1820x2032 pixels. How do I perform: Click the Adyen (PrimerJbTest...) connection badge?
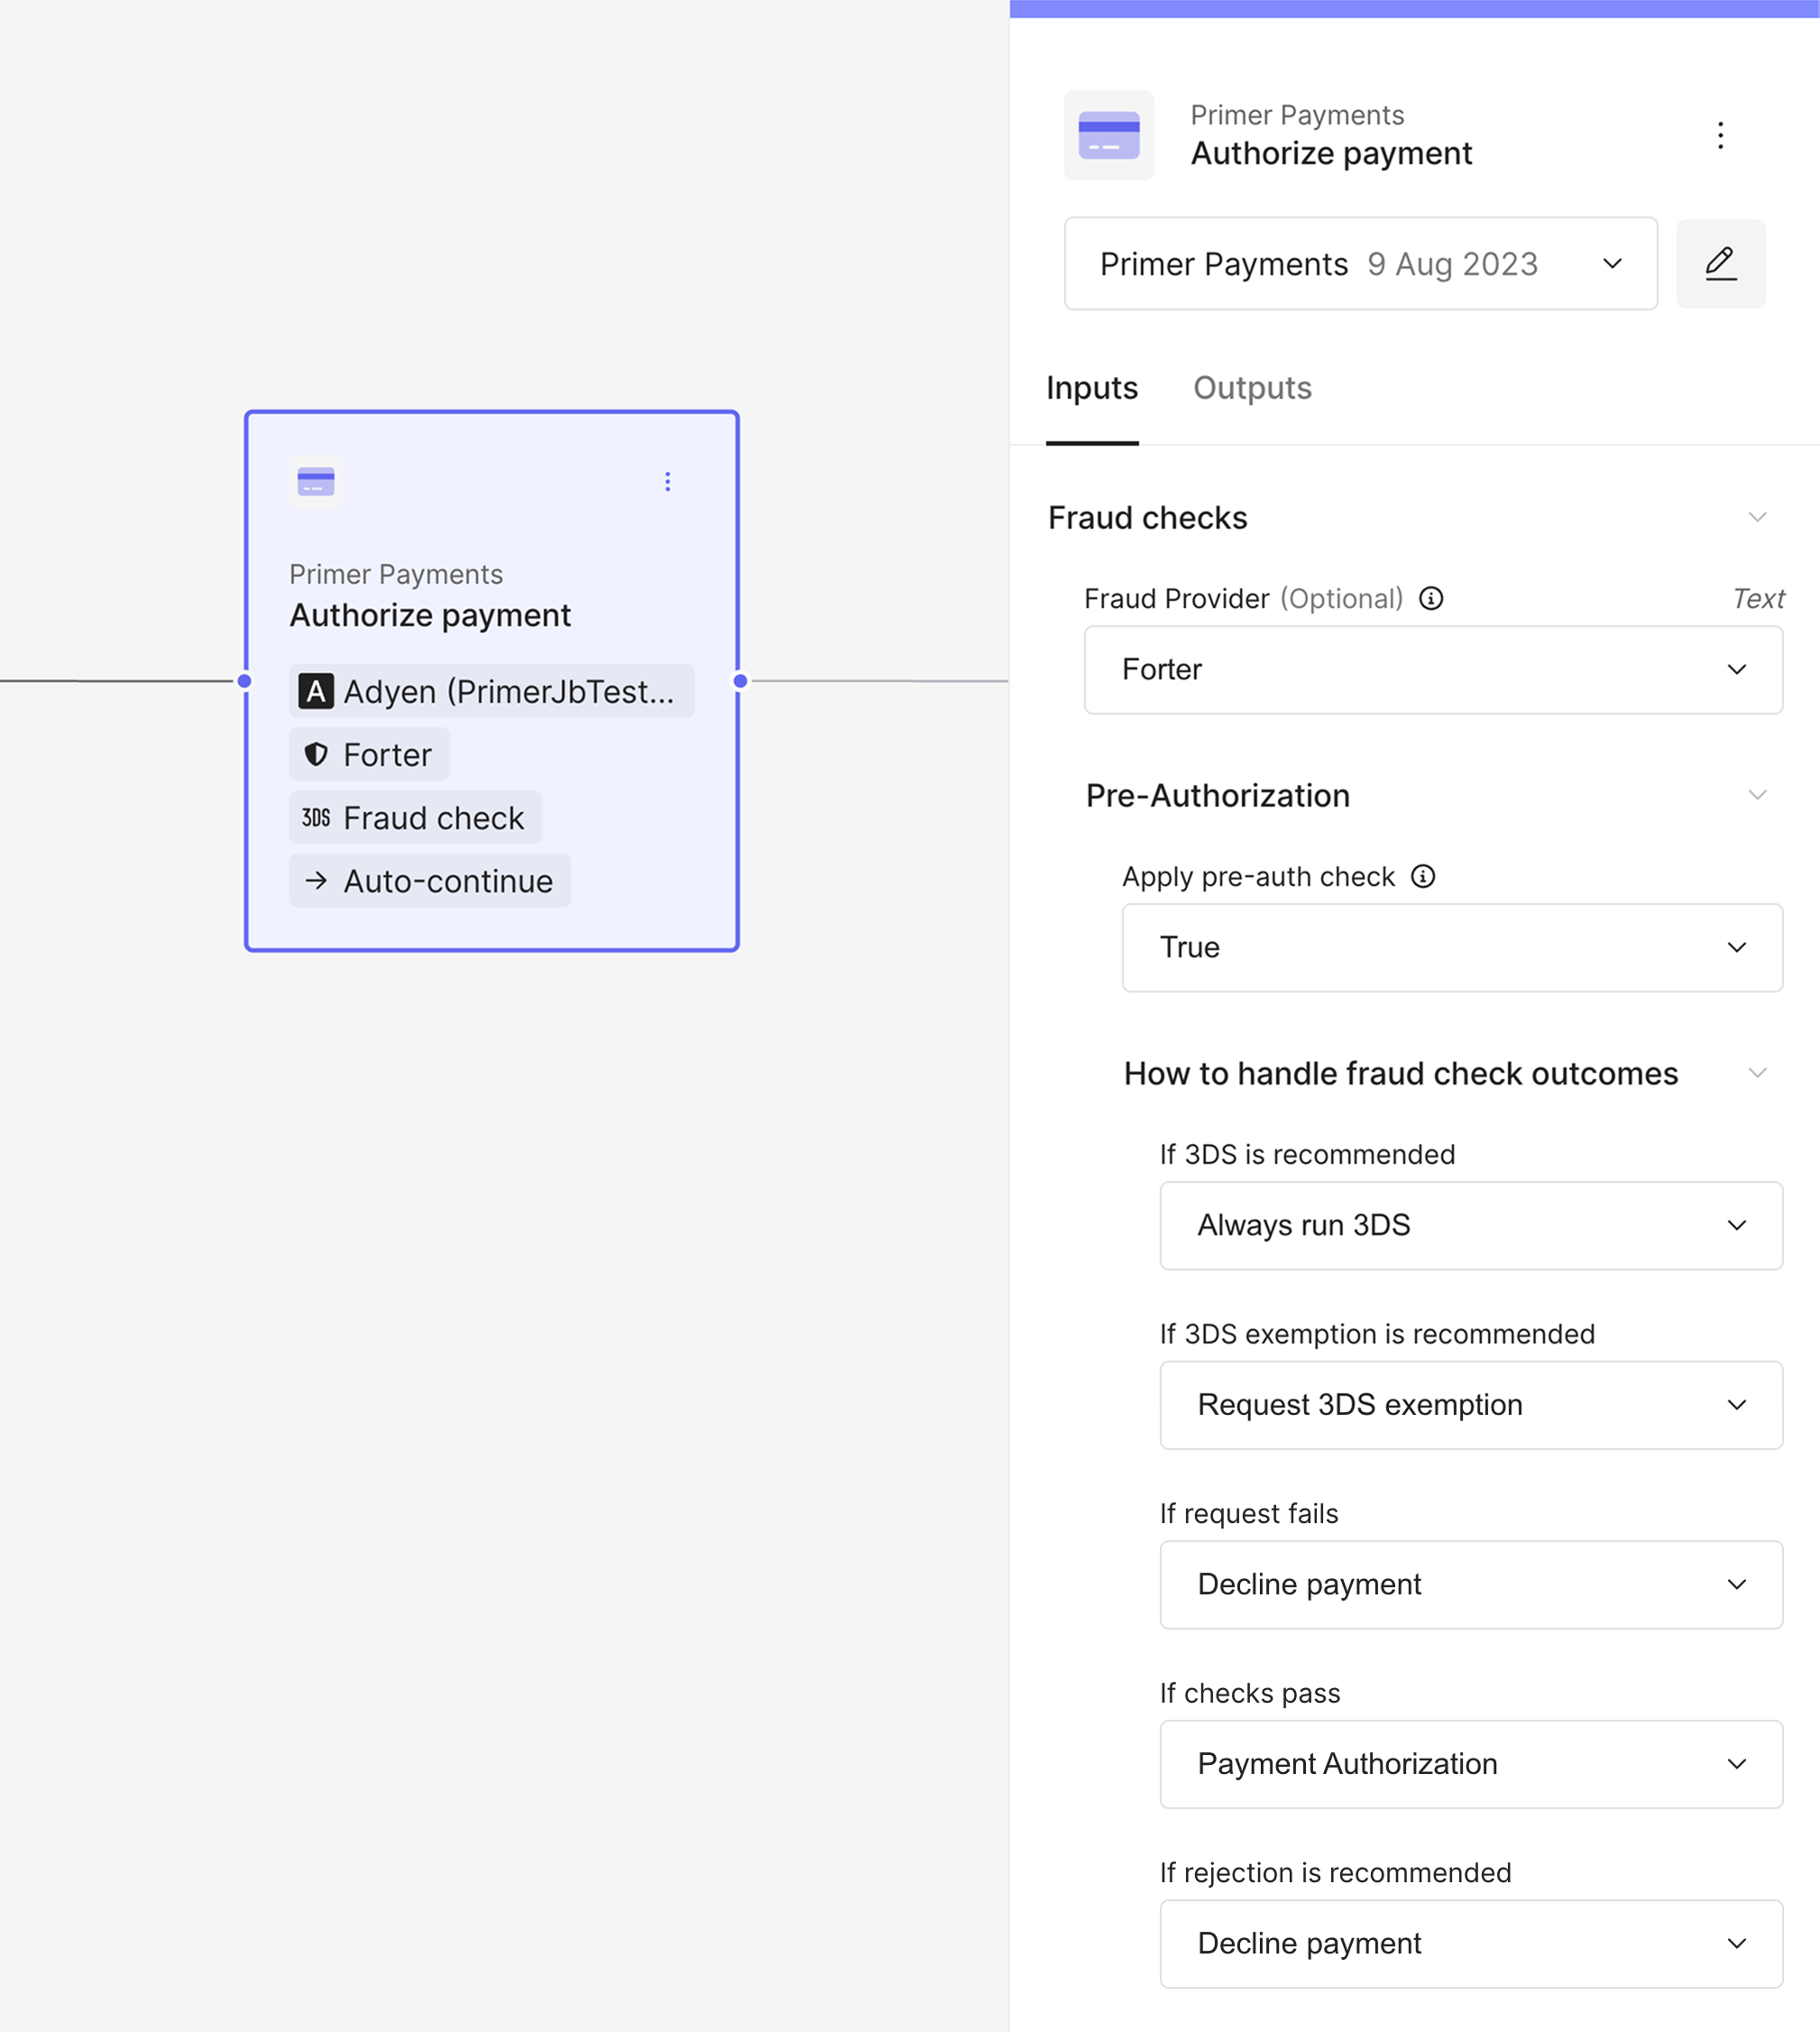tap(491, 690)
